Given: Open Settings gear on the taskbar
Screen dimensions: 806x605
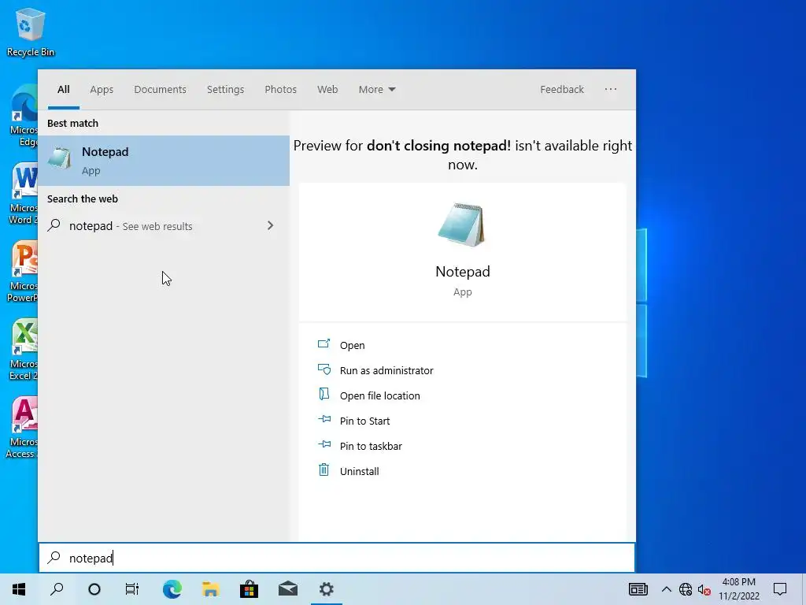Looking at the screenshot, I should [x=327, y=589].
